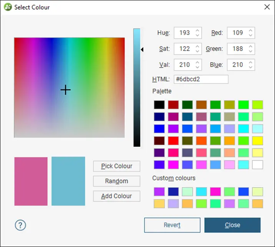Click the Revert button
Screen dimensions: 275x247
172,225
